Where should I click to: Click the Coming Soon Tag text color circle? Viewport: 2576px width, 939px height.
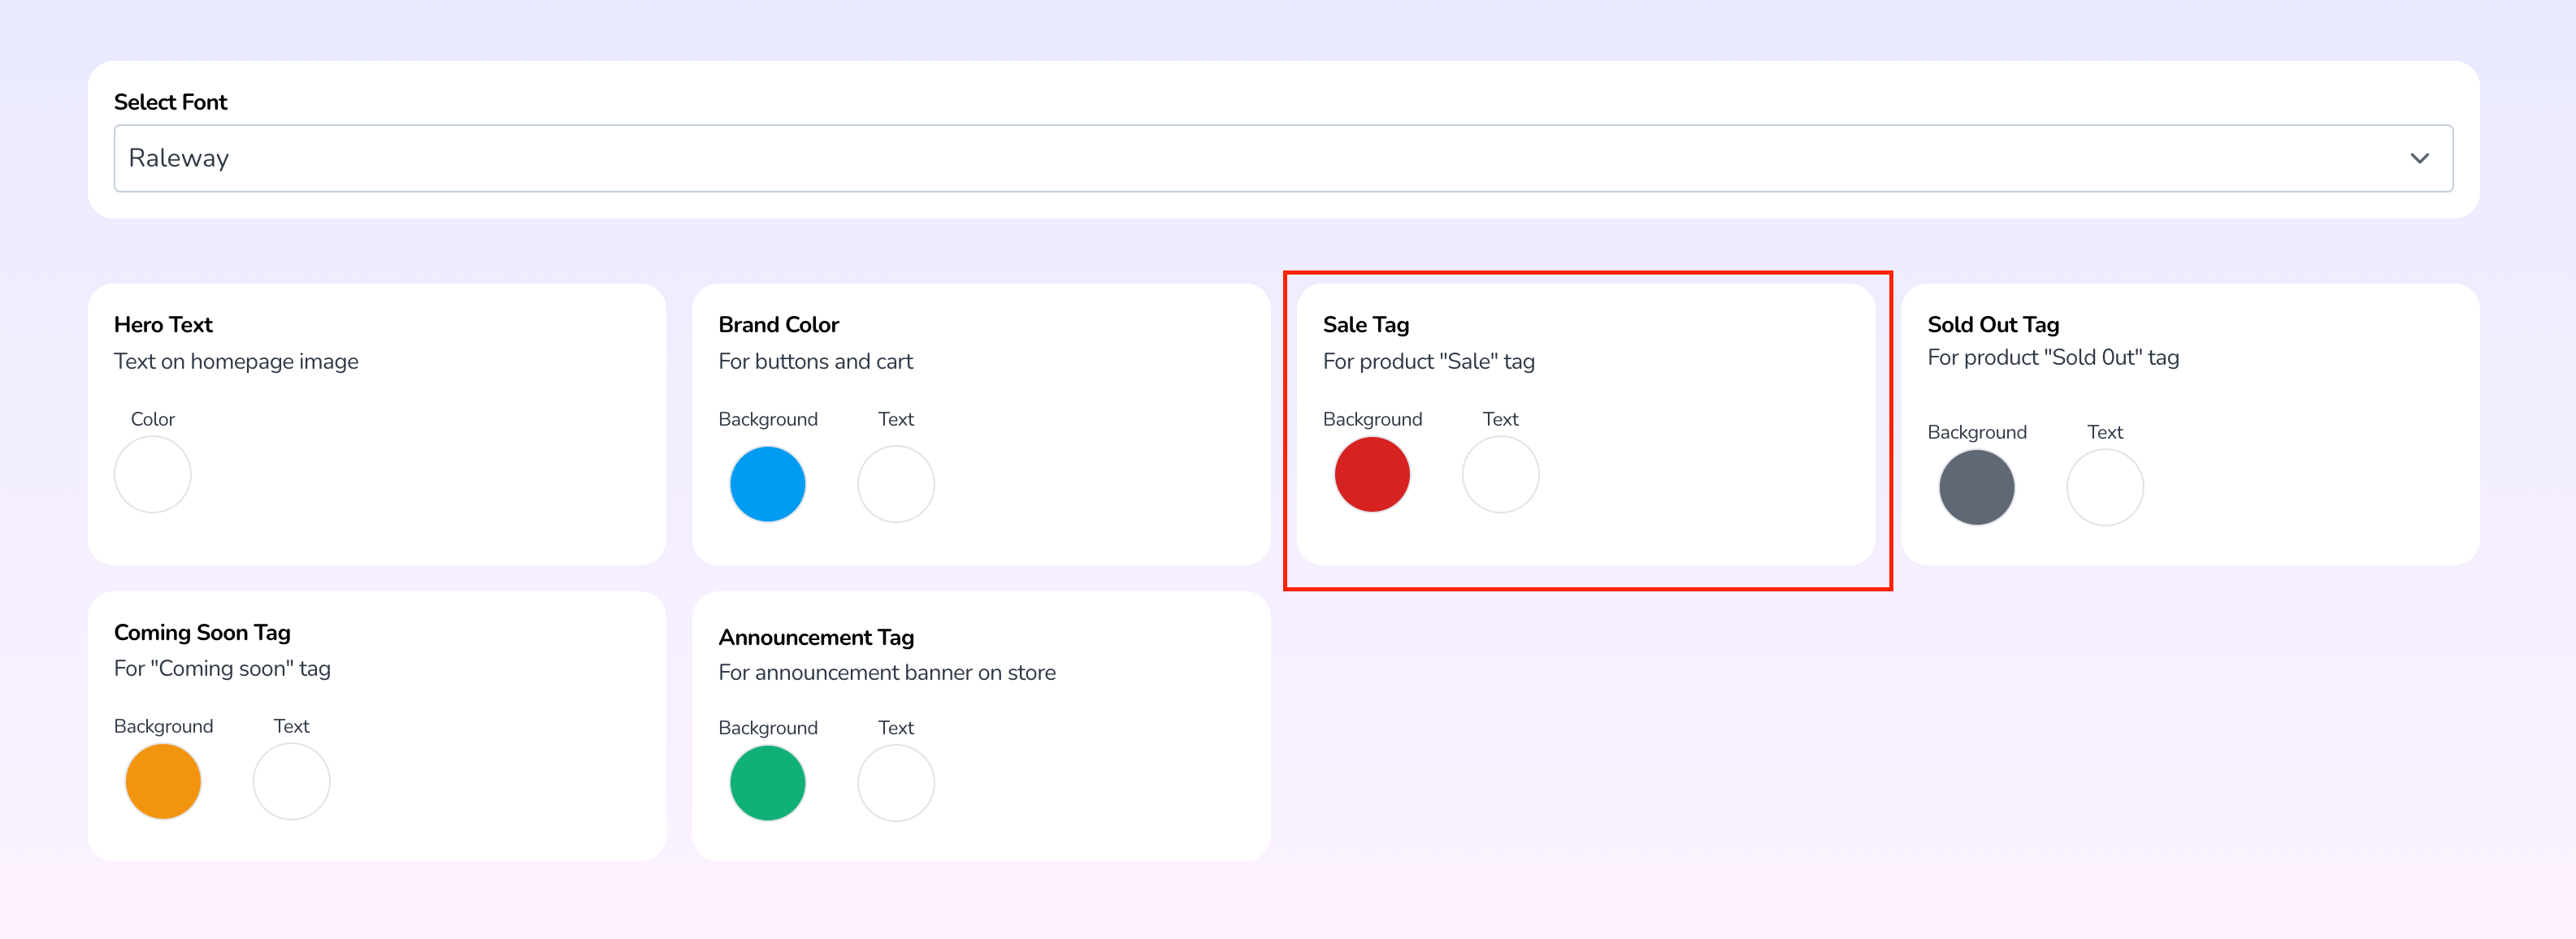[x=291, y=781]
